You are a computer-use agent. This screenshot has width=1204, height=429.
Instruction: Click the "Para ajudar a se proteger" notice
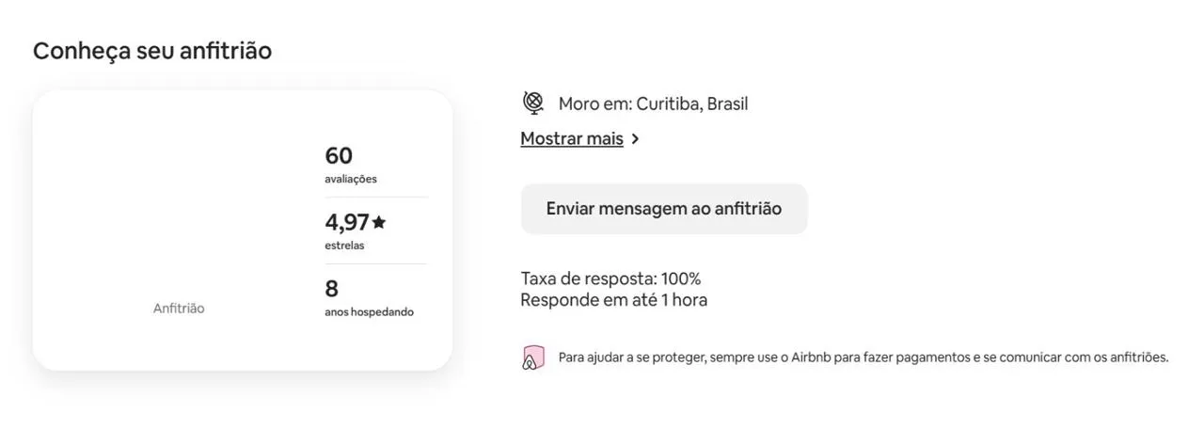pos(863,357)
